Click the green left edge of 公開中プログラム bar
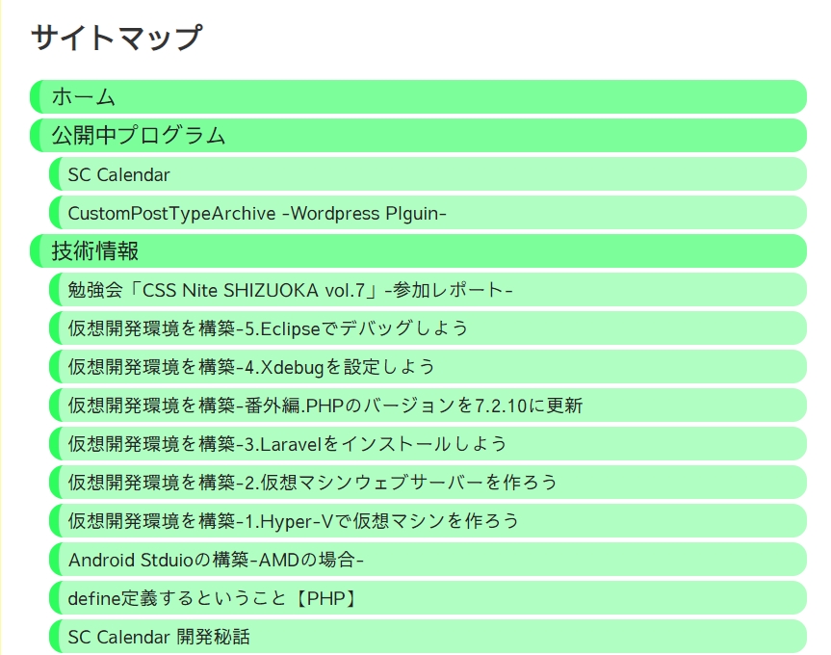Viewport: 831px width, 655px height. tap(35, 135)
